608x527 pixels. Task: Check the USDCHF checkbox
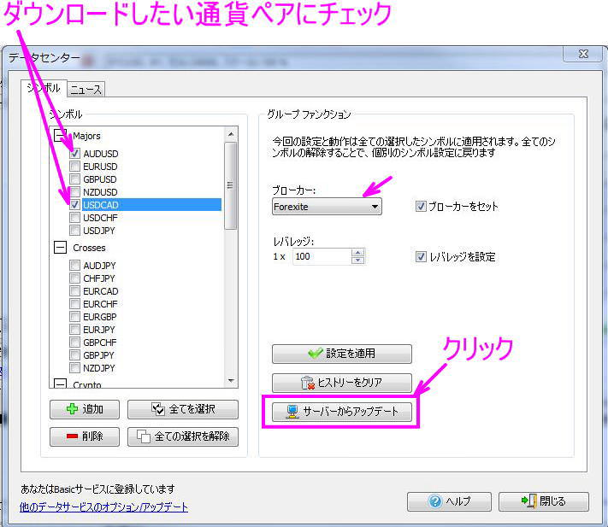(x=74, y=218)
